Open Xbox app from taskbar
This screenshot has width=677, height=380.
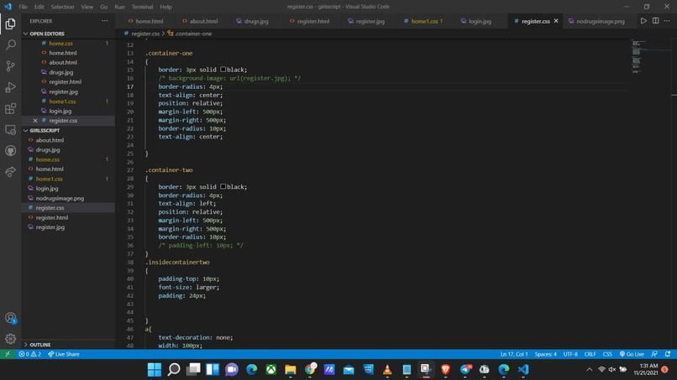(270, 370)
